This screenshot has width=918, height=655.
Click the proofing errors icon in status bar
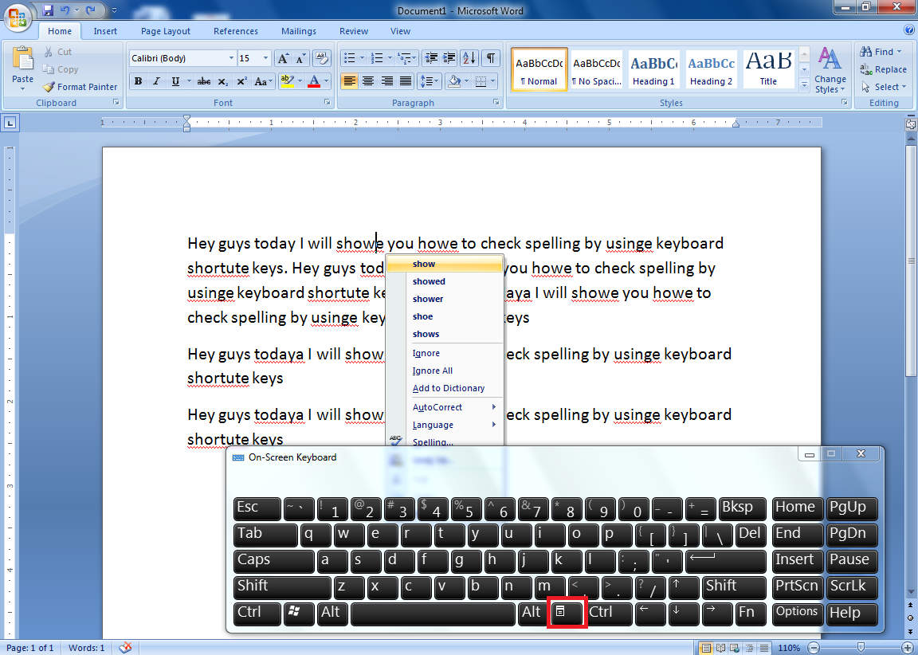(125, 647)
